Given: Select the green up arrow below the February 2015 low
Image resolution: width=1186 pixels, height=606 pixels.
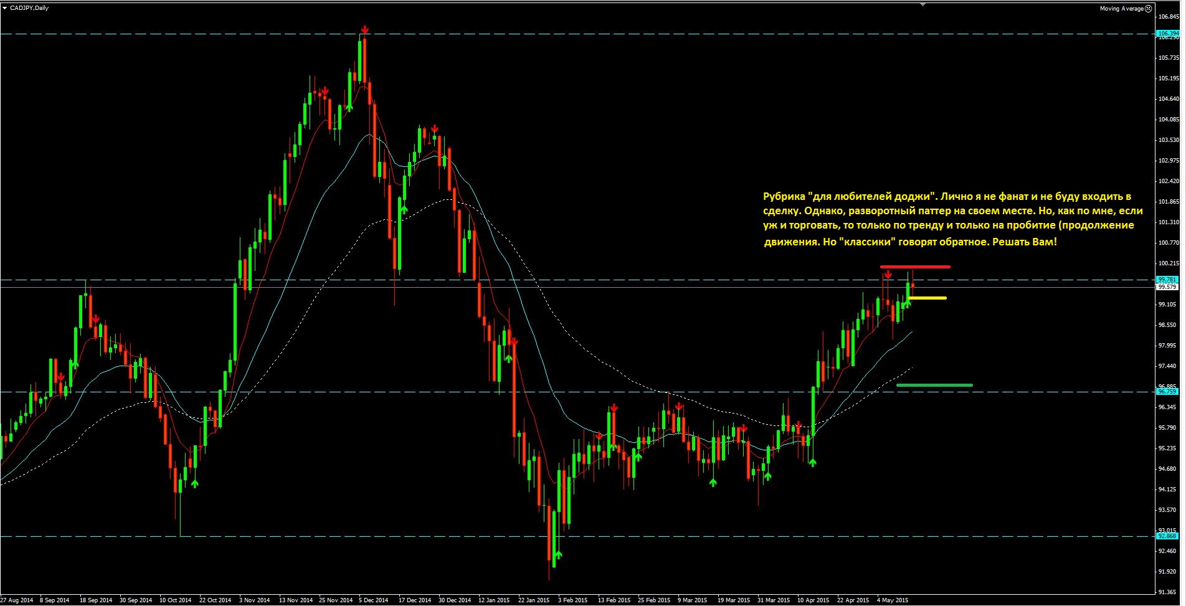Looking at the screenshot, I should point(558,554).
